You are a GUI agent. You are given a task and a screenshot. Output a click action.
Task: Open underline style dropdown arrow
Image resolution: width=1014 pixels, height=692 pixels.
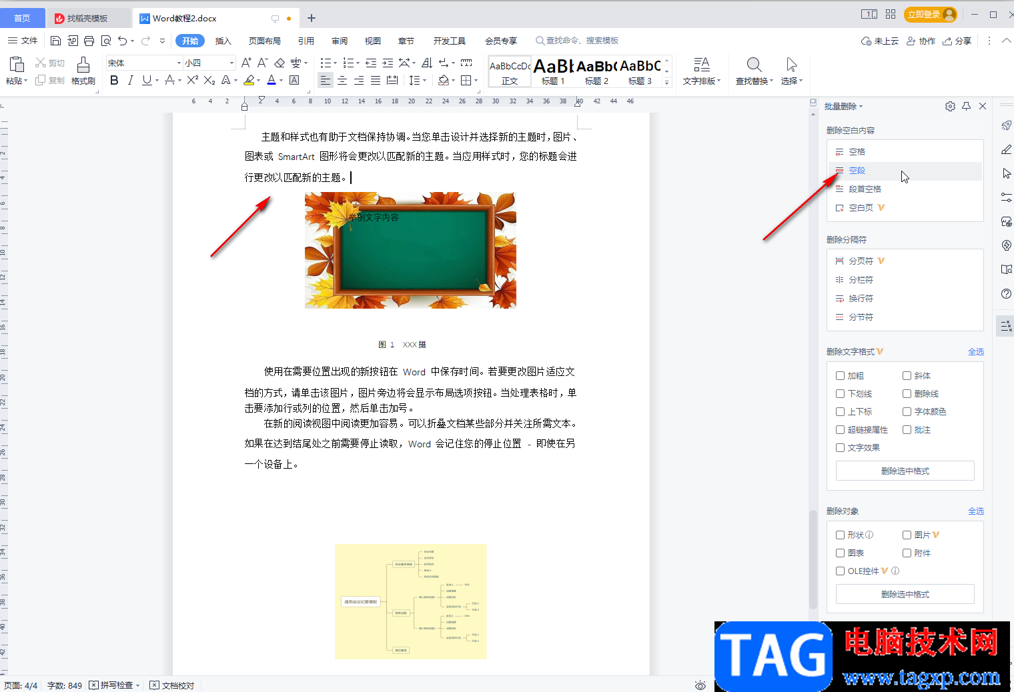(157, 81)
